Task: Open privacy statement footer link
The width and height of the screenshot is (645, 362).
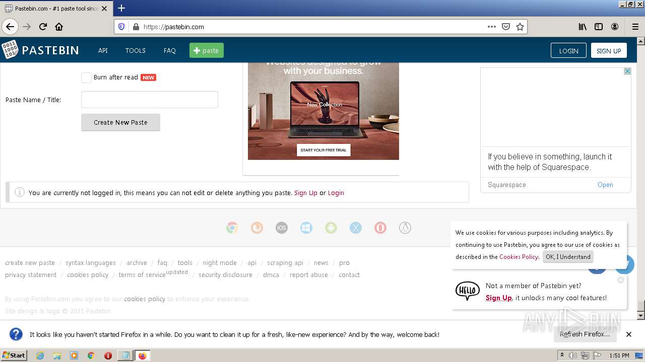Action: tap(31, 275)
